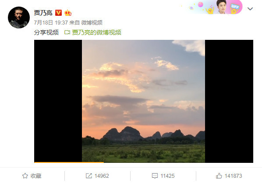Open reposts count 14962
The image size is (262, 183).
click(102, 176)
